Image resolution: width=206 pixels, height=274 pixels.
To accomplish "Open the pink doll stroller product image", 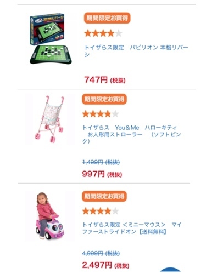I will (x=50, y=119).
